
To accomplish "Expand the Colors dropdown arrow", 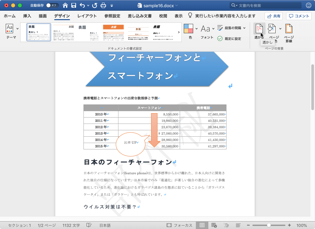I will click(197, 29).
